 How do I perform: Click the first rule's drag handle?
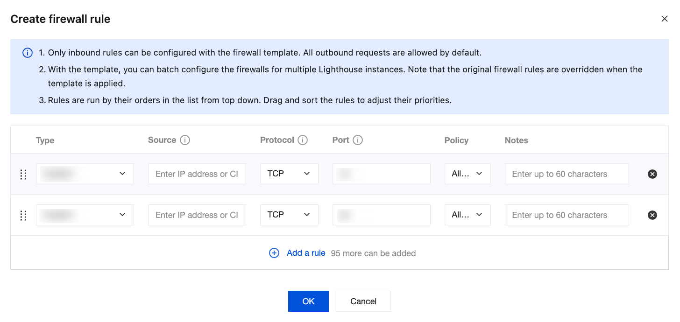23,174
